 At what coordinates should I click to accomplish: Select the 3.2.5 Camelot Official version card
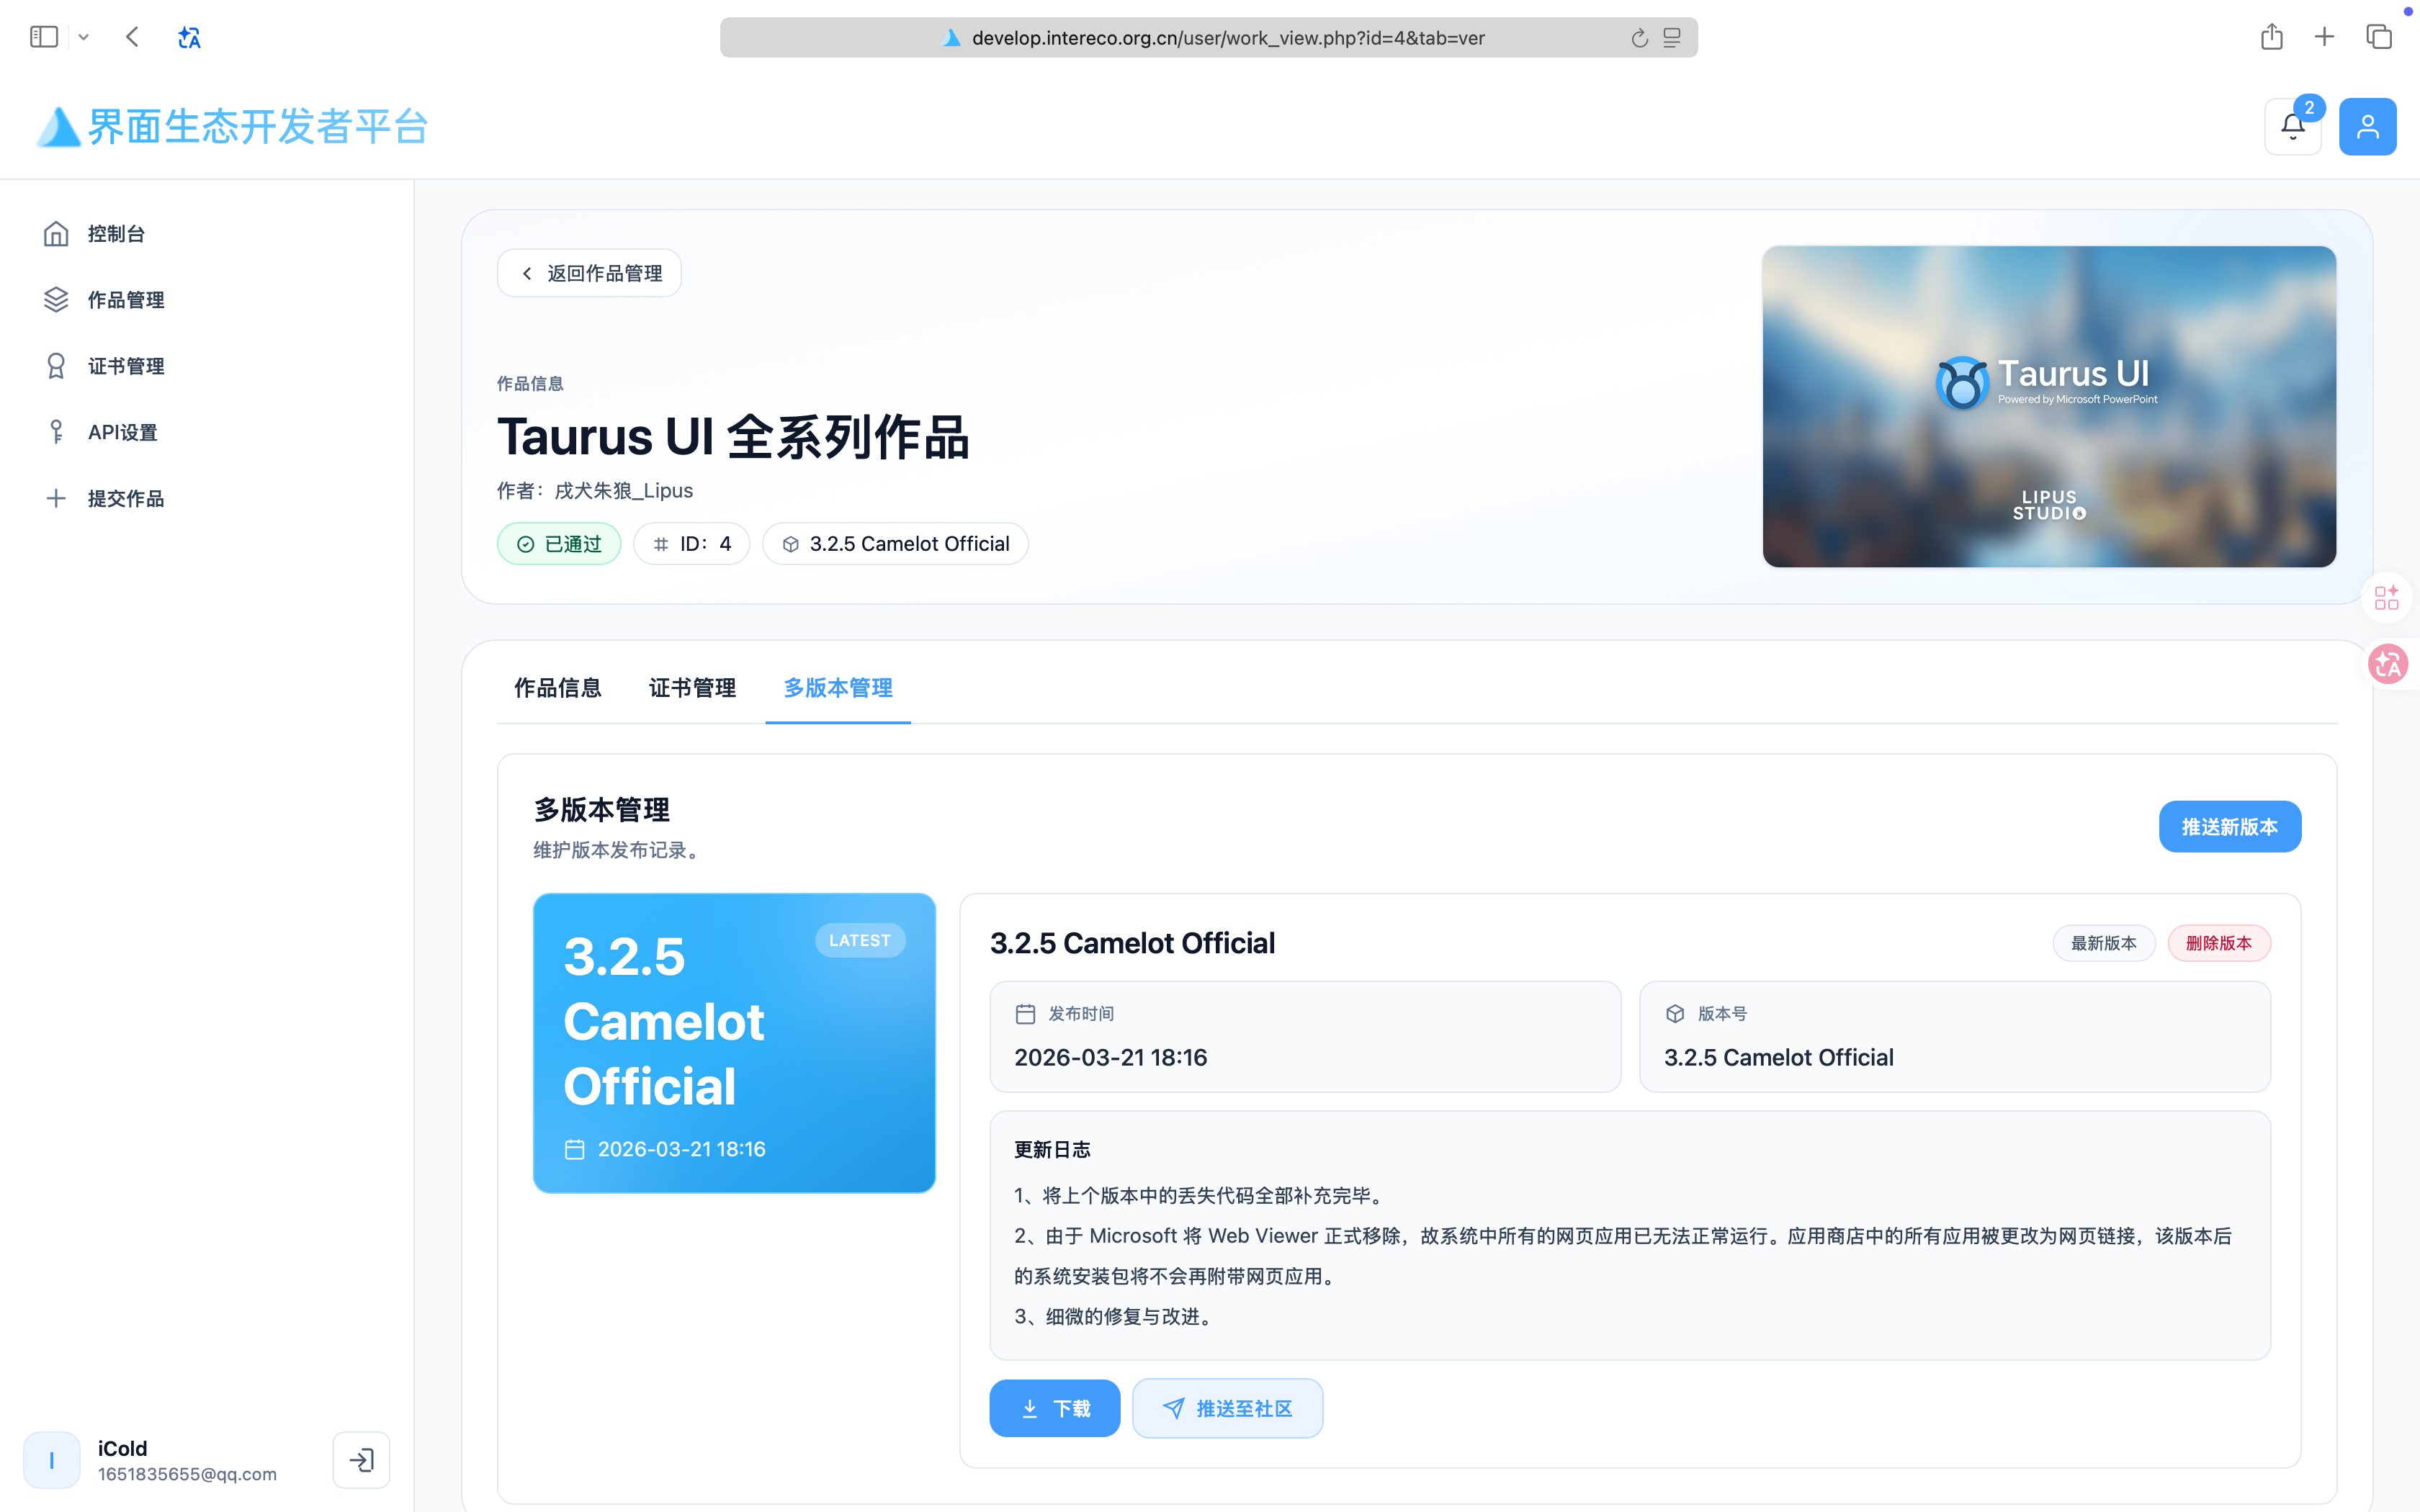(734, 1043)
